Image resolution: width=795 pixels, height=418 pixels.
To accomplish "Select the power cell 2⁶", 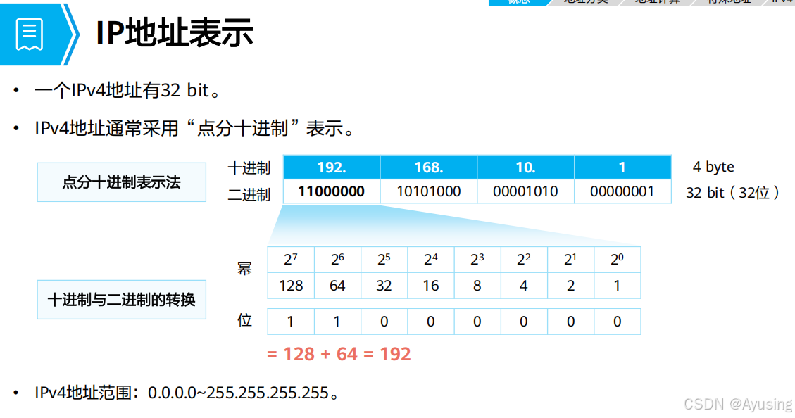I will click(338, 260).
